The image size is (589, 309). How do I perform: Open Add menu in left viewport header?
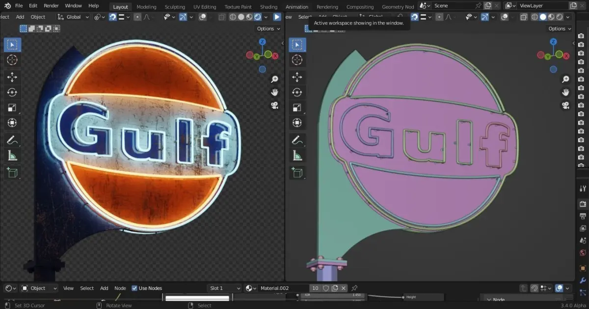point(20,17)
